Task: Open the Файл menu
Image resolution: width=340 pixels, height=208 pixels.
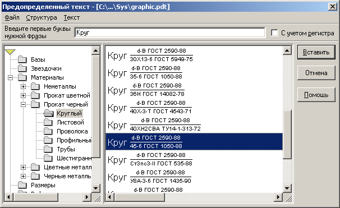Action: (12, 17)
